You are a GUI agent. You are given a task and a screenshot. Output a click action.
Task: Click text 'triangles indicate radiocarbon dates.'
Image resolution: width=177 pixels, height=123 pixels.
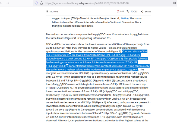click(73, 26)
